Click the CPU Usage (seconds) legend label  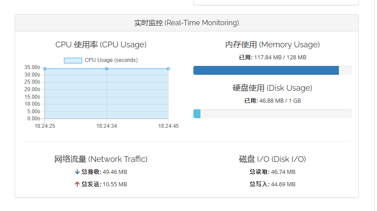click(x=111, y=60)
